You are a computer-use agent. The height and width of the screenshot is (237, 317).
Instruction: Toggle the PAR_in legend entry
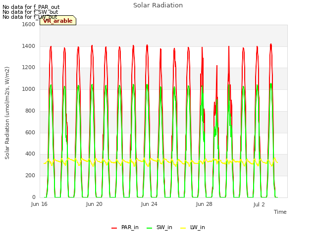125,227
